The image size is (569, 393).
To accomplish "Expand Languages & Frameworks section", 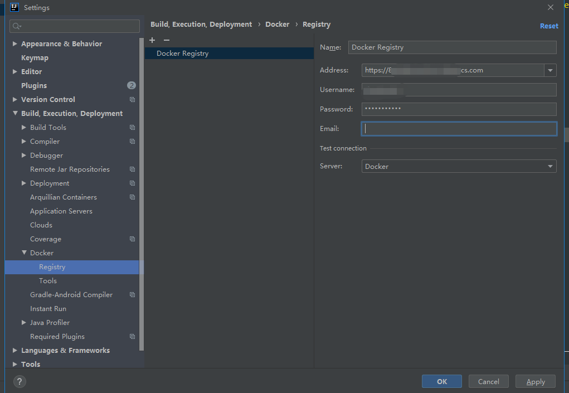I will (15, 350).
